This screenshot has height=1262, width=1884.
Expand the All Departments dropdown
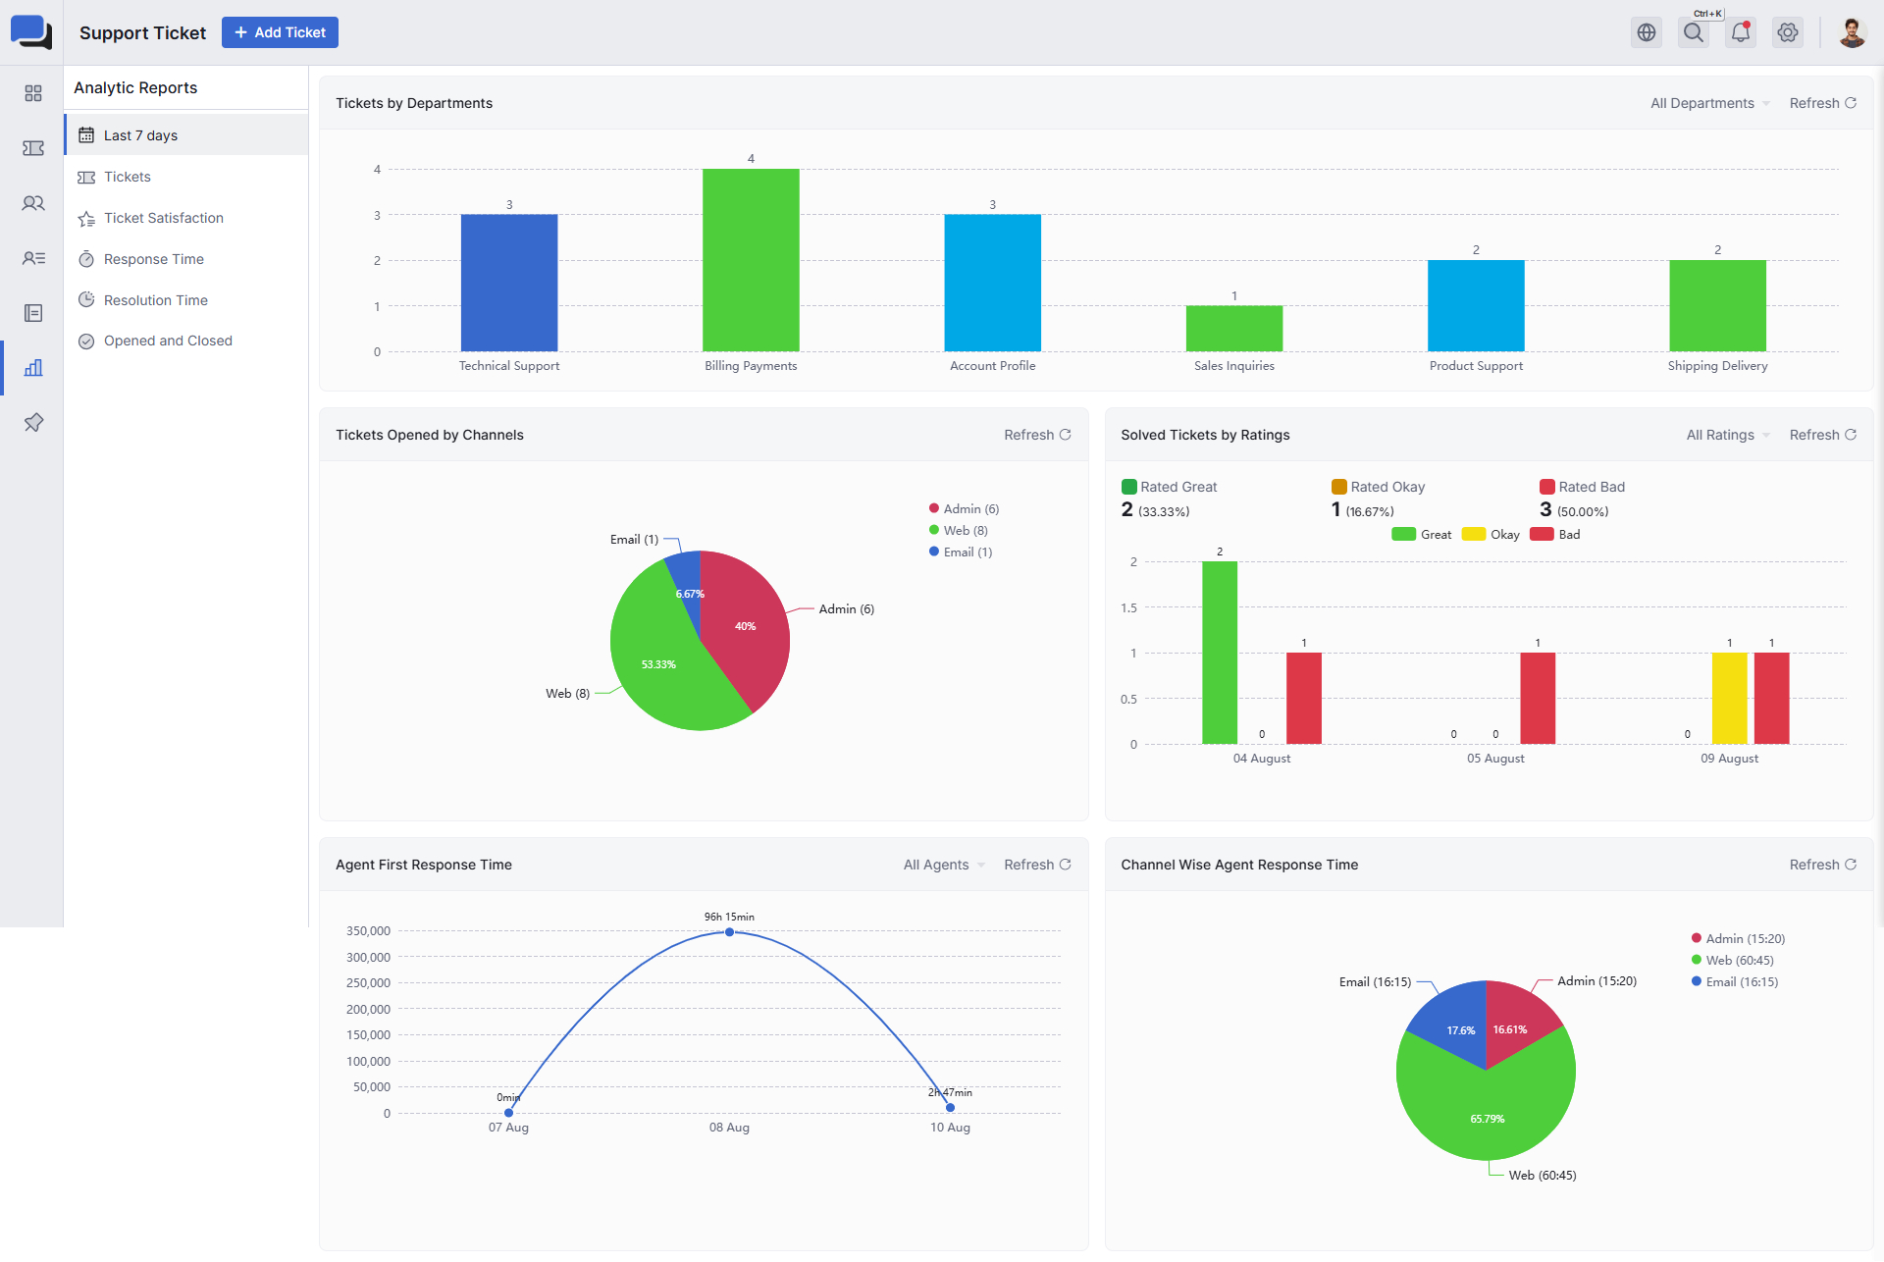click(x=1709, y=103)
